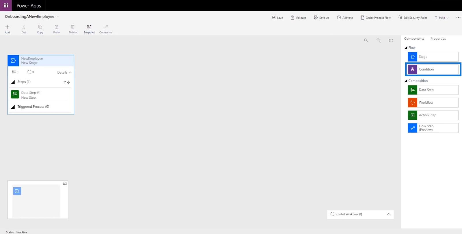
Task: Click the Inactive status text
Action: tap(22, 232)
